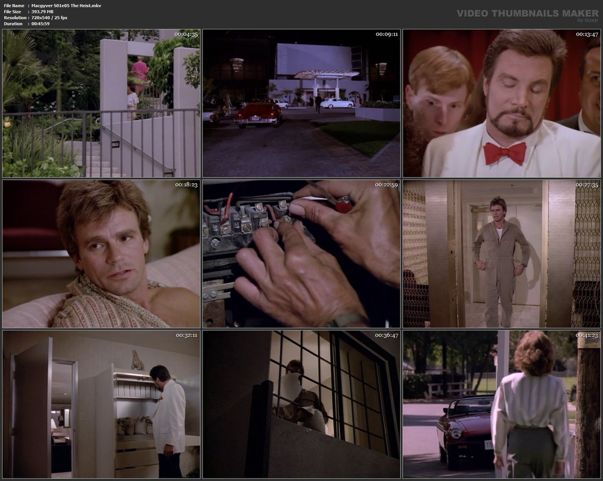Select the thumbnail stamped 00:27:35
The image size is (603, 481).
coord(501,254)
